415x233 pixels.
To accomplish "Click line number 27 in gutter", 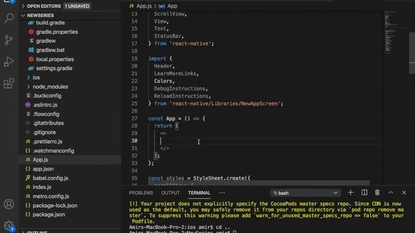I will [134, 118].
